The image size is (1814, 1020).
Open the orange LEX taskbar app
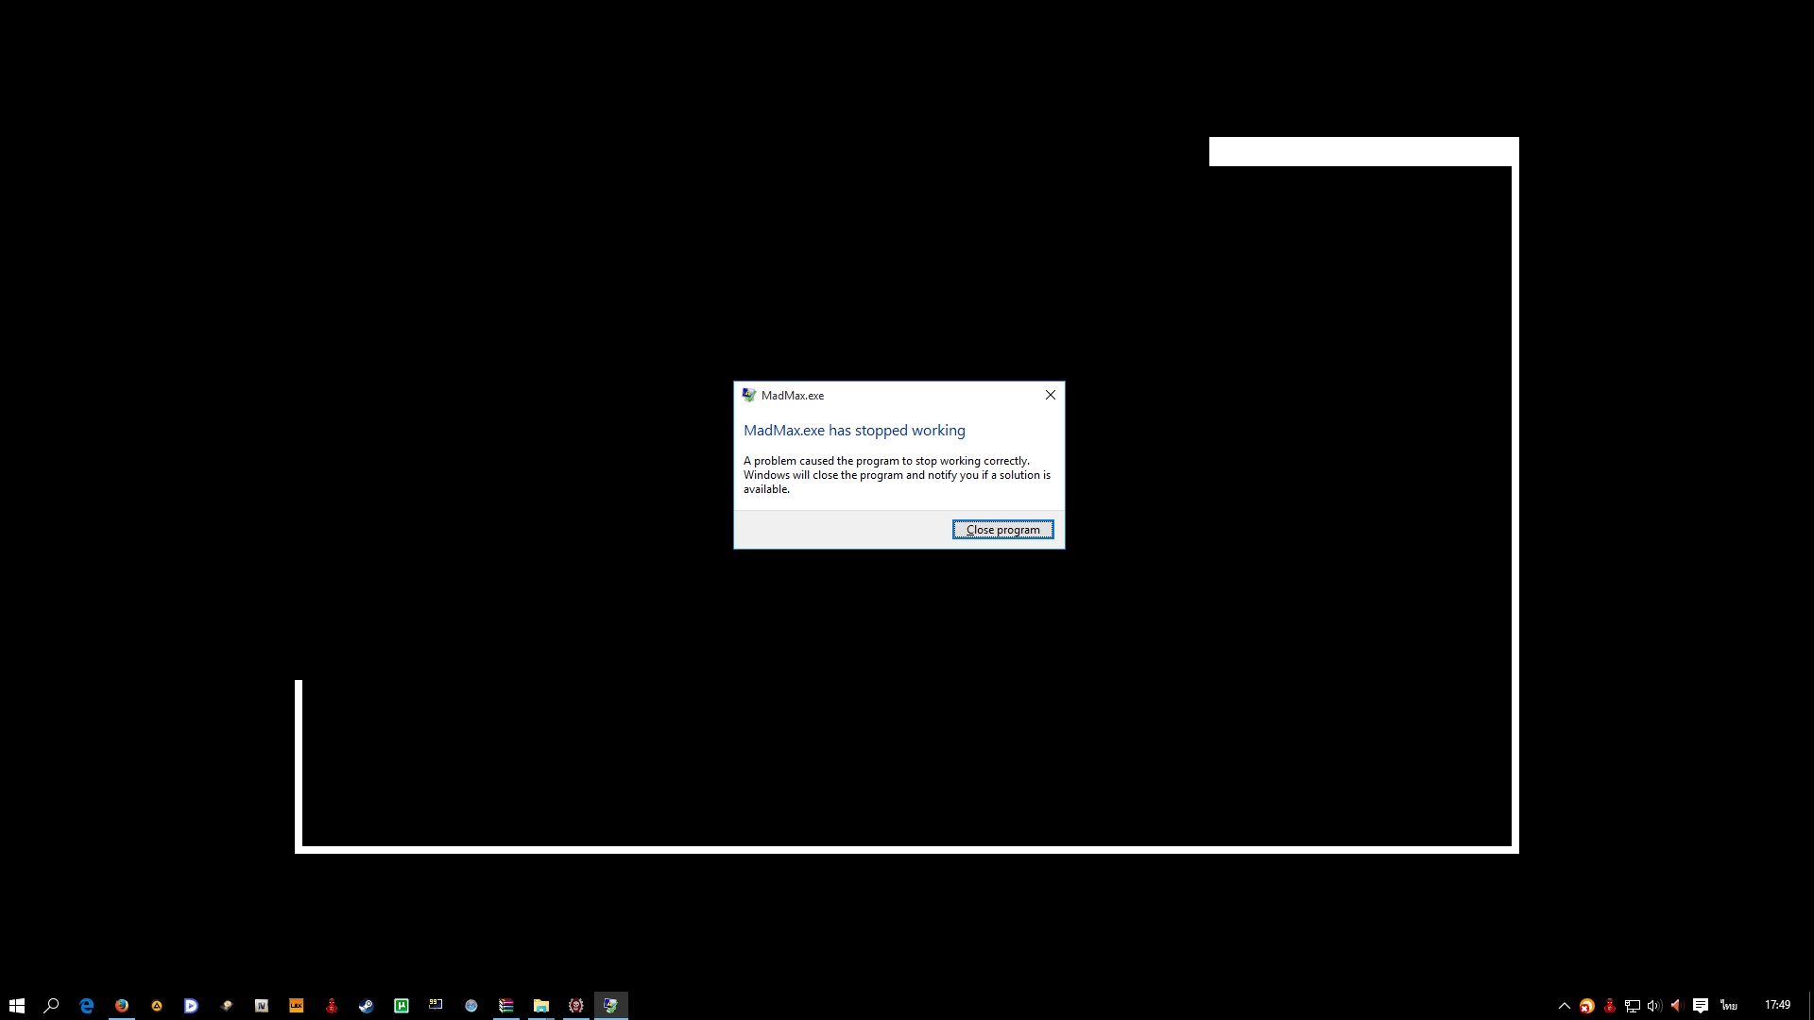(x=297, y=1006)
